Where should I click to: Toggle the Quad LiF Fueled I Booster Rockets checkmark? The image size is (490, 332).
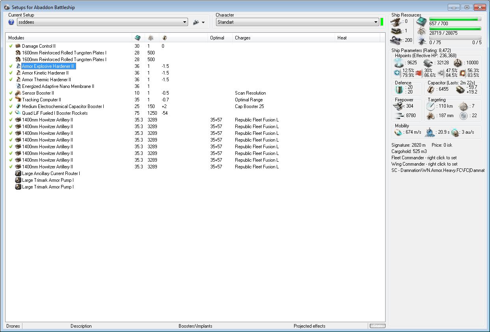click(11, 113)
